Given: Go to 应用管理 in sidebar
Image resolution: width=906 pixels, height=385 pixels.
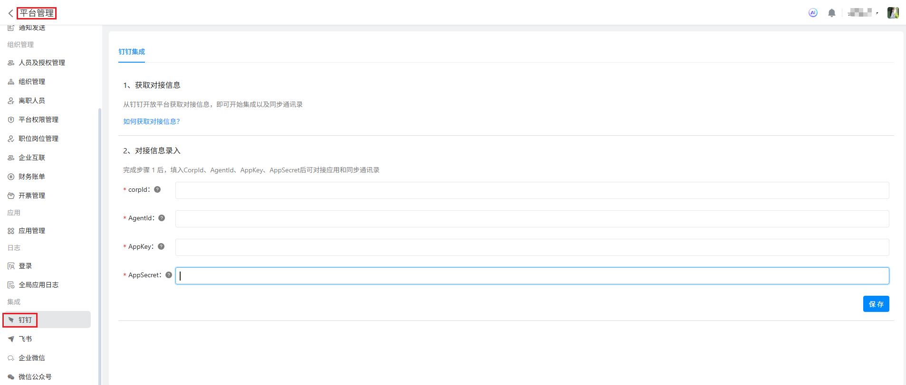Looking at the screenshot, I should [31, 231].
